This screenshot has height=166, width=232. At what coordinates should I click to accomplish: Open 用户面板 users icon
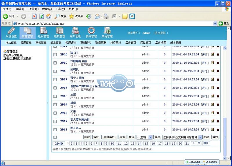click(x=75, y=33)
